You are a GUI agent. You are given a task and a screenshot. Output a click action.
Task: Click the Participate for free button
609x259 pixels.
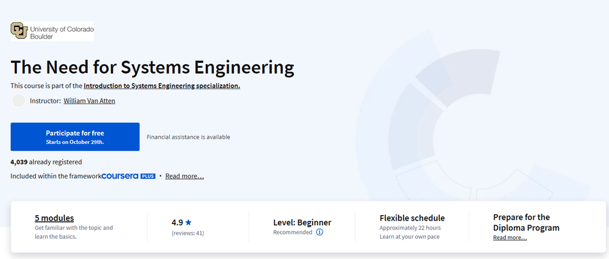coord(75,137)
